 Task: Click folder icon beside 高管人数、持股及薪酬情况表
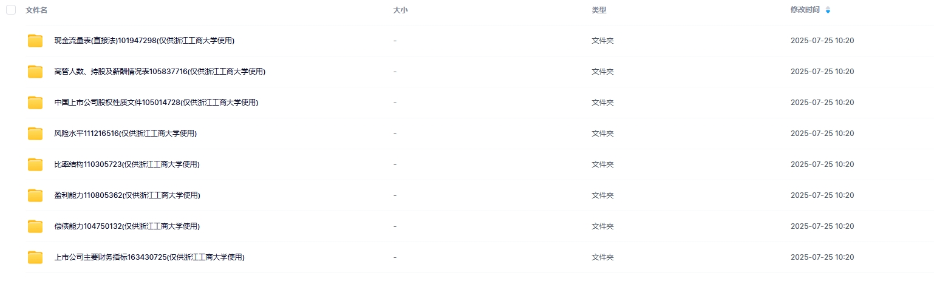coord(35,72)
